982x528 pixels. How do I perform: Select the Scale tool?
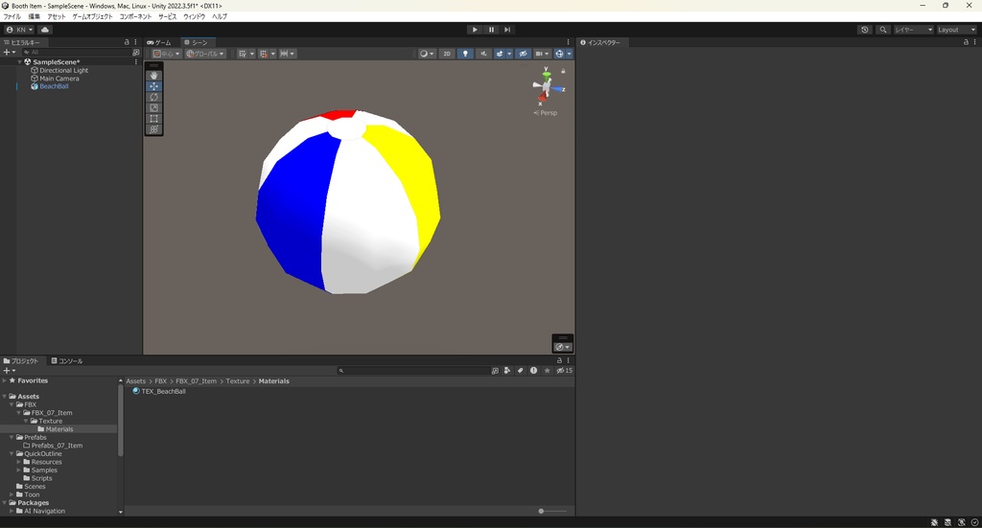point(153,107)
